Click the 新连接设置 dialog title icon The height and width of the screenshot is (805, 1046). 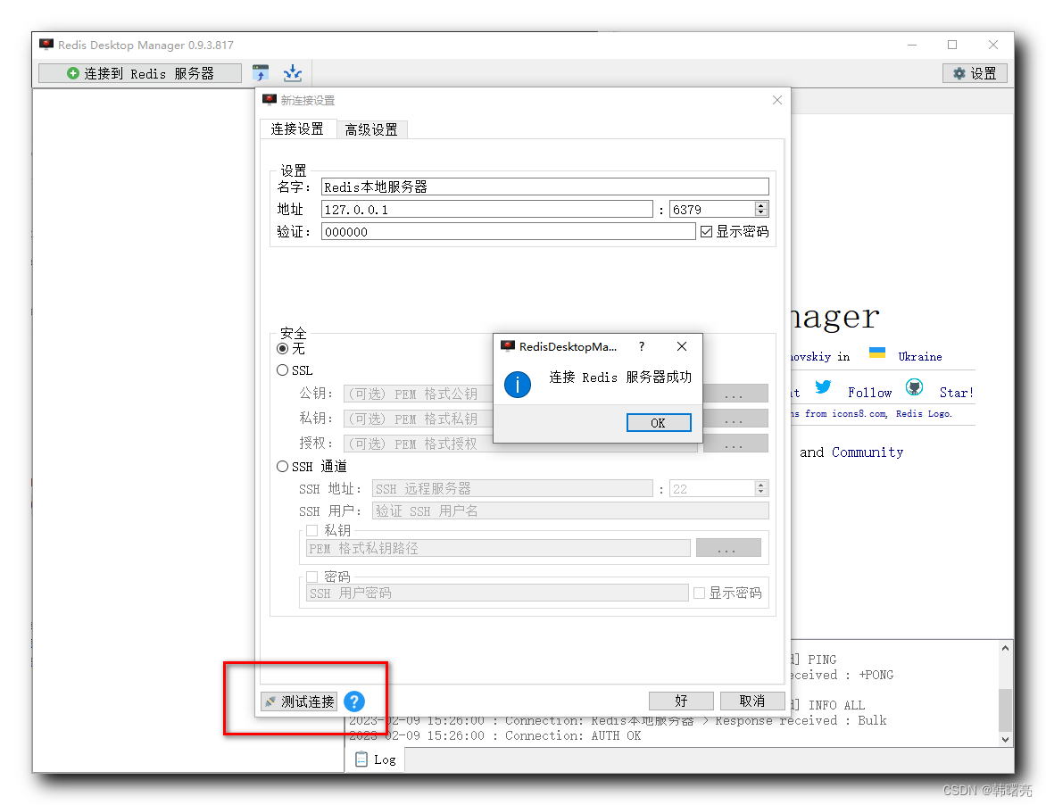[x=270, y=100]
